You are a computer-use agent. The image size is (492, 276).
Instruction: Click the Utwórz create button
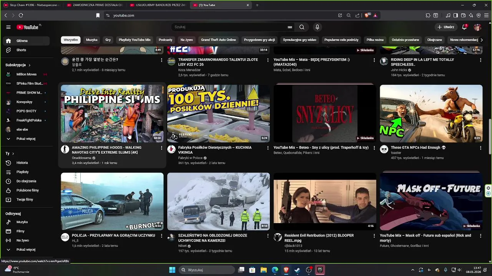(445, 27)
